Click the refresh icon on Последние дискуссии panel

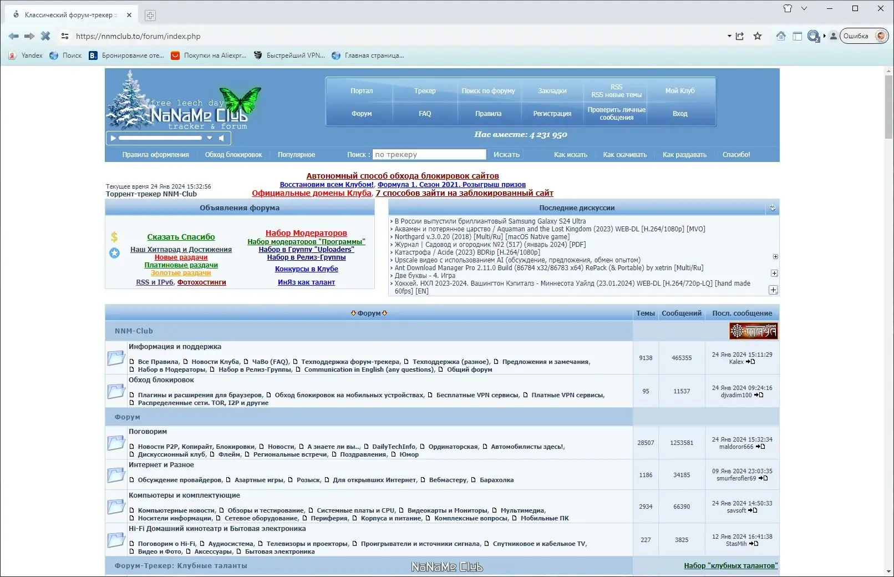click(x=773, y=208)
